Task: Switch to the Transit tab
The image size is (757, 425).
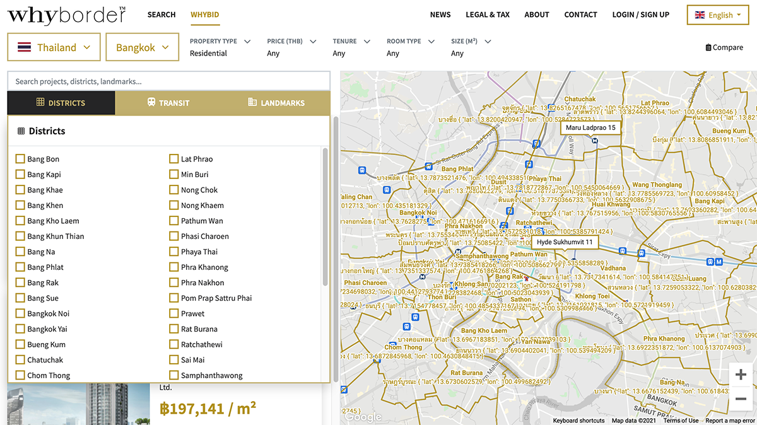Action: [x=168, y=103]
